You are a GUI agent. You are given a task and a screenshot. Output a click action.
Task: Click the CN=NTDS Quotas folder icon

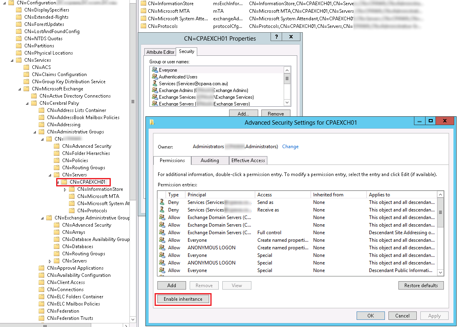(19, 38)
